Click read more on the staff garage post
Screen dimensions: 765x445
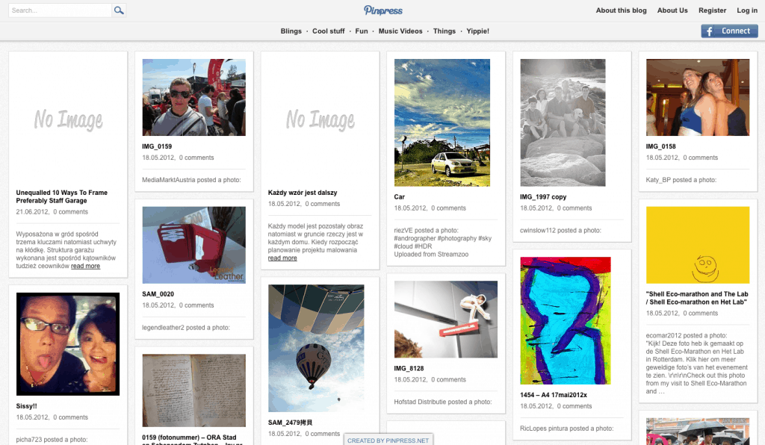click(x=85, y=265)
